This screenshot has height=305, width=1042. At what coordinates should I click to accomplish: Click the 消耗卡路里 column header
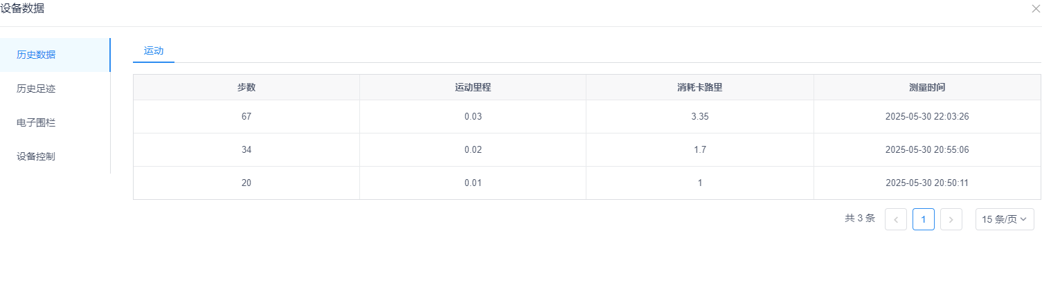pyautogui.click(x=700, y=87)
